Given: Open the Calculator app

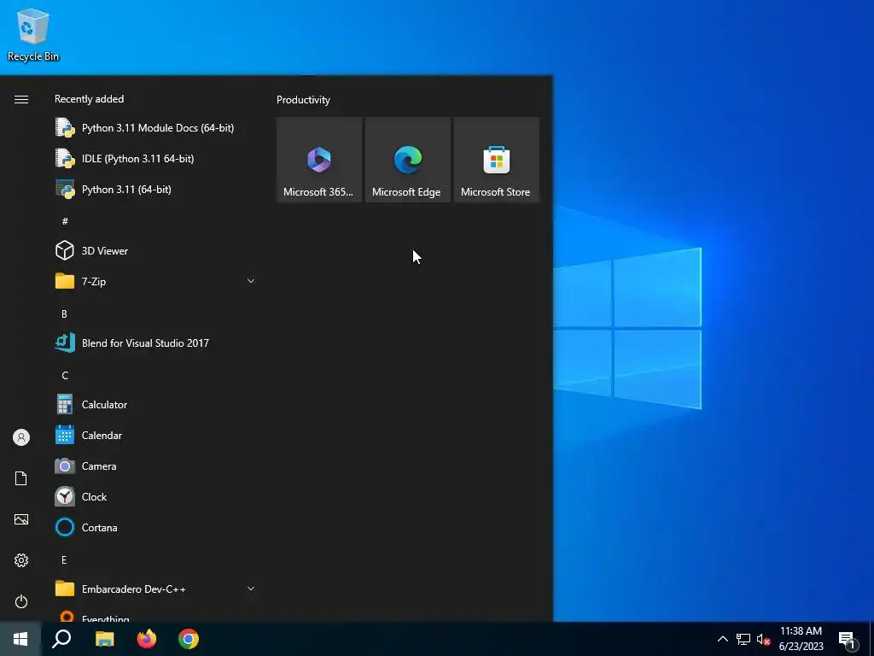Looking at the screenshot, I should tap(155, 404).
